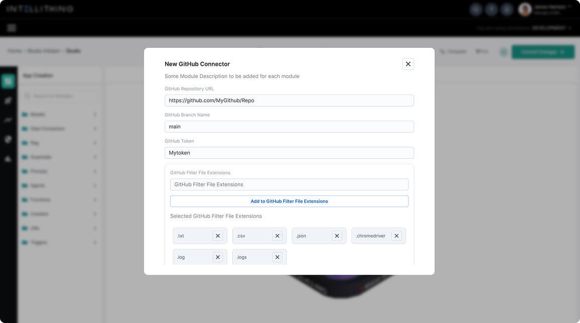Remove the .csv extension chip
Screen dimensions: 580x323
(x=277, y=236)
